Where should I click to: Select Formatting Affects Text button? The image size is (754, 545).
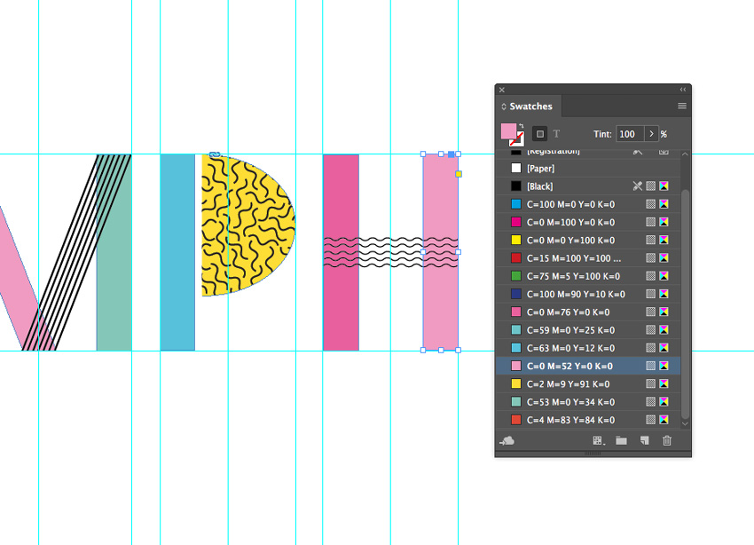[557, 134]
